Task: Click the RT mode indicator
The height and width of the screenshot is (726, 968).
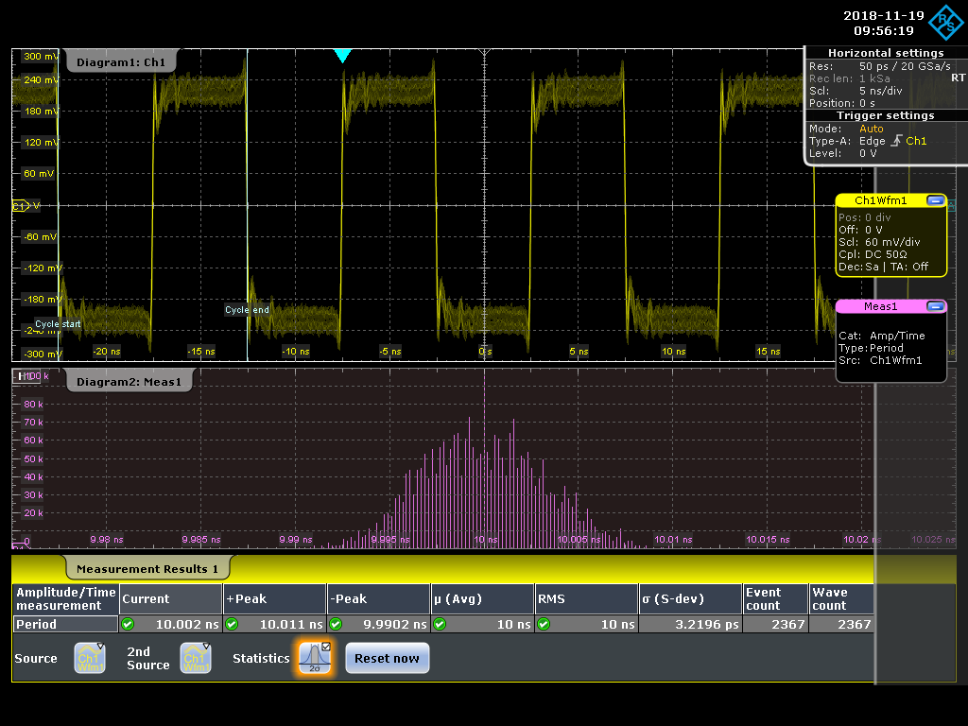Action: [958, 78]
